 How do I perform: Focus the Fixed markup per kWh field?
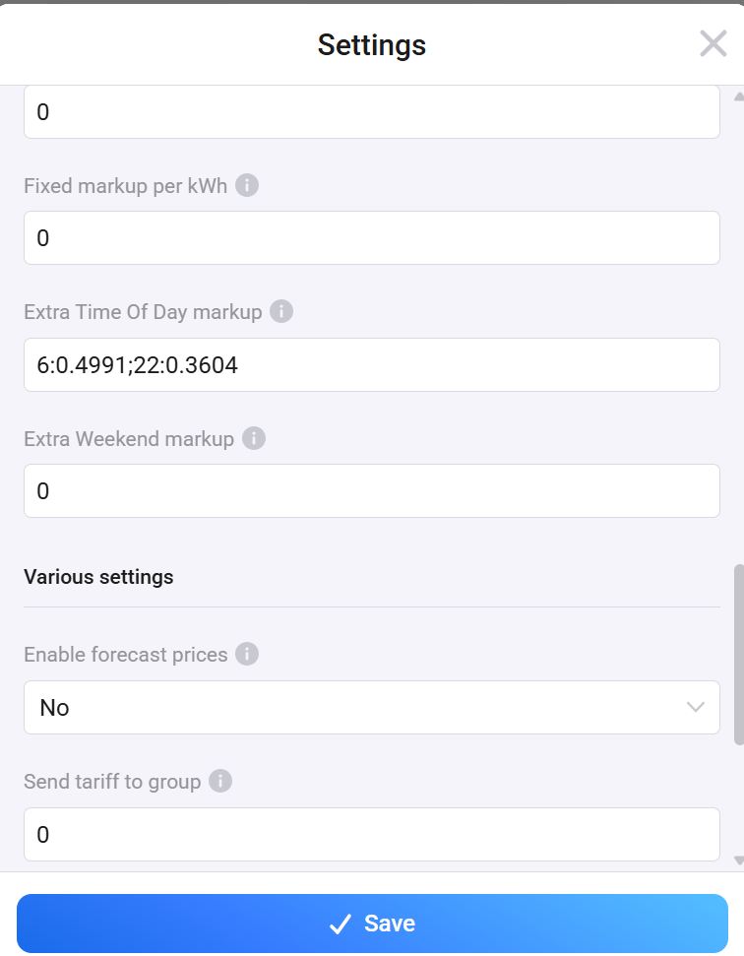[372, 238]
